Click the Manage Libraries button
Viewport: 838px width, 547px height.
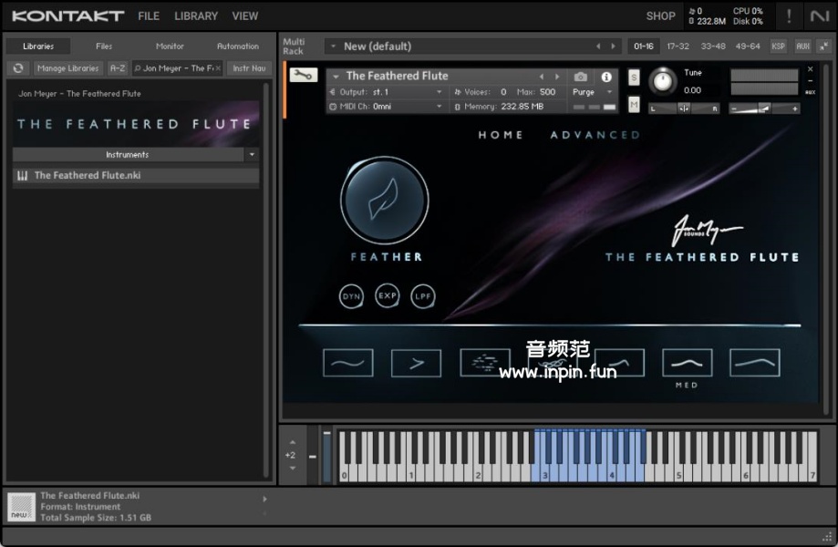[x=68, y=68]
